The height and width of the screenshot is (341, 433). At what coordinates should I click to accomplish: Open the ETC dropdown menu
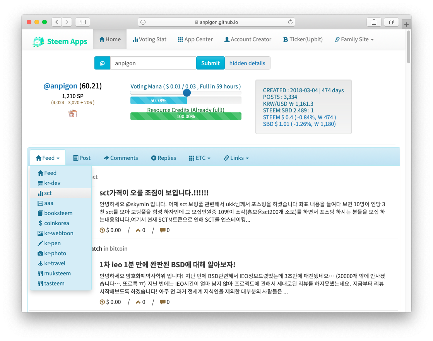click(x=200, y=158)
